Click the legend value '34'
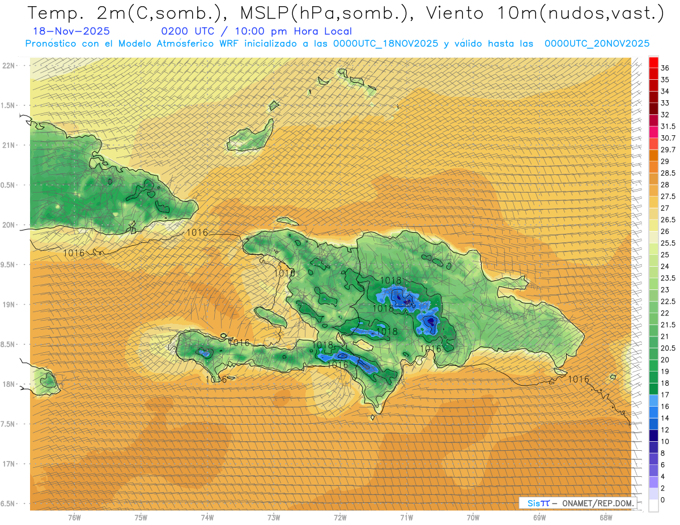680x525 pixels. pos(665,91)
